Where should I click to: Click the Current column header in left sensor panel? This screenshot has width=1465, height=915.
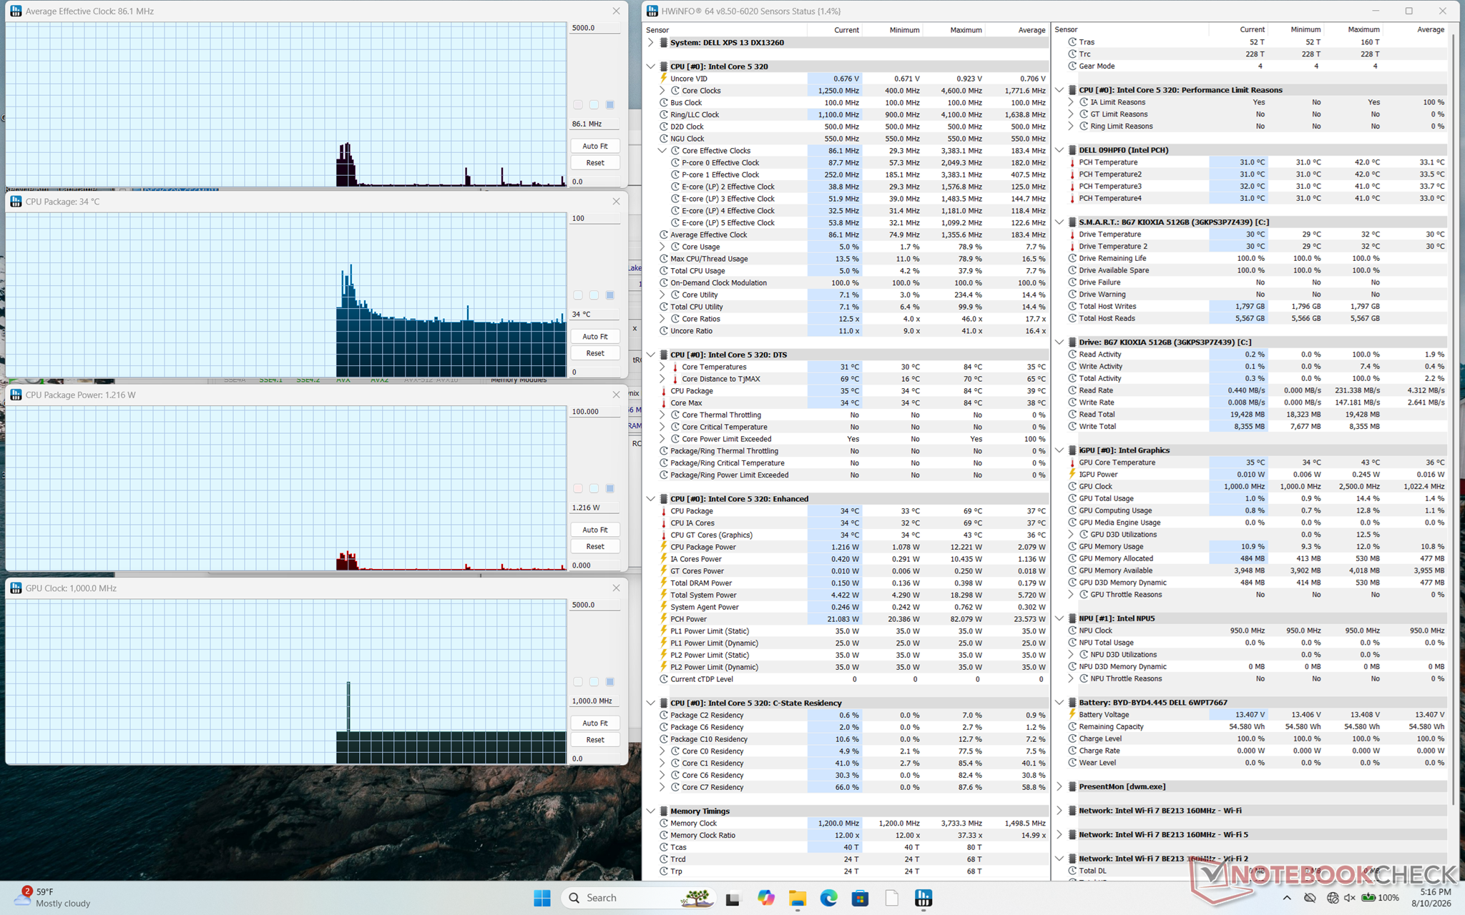835,30
